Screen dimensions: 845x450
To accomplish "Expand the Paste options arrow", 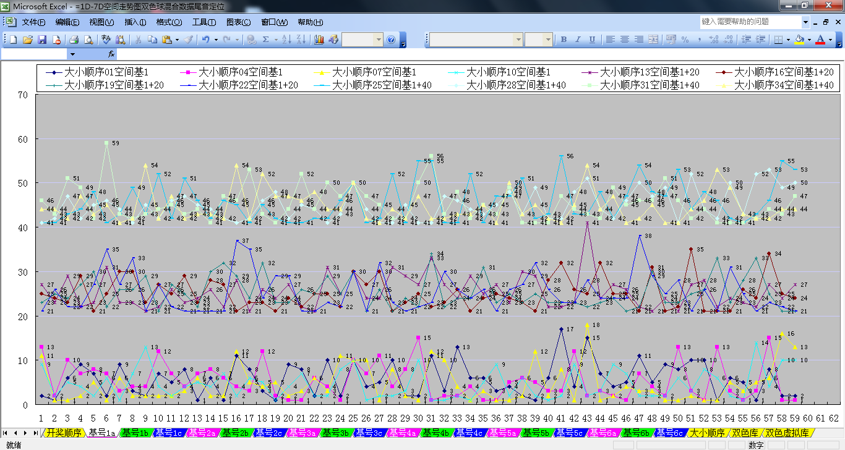I will (x=177, y=40).
